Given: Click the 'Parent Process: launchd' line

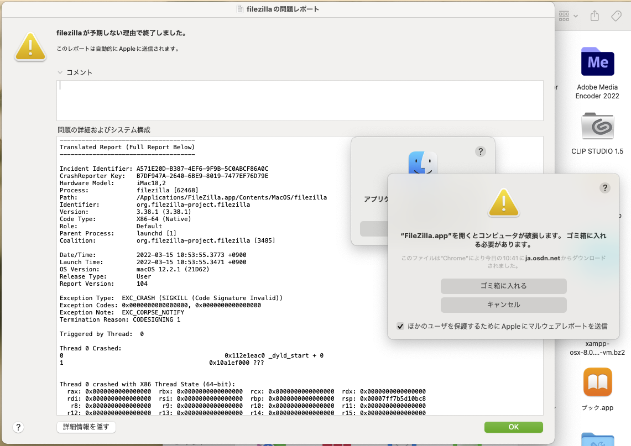Looking at the screenshot, I should click(x=118, y=233).
